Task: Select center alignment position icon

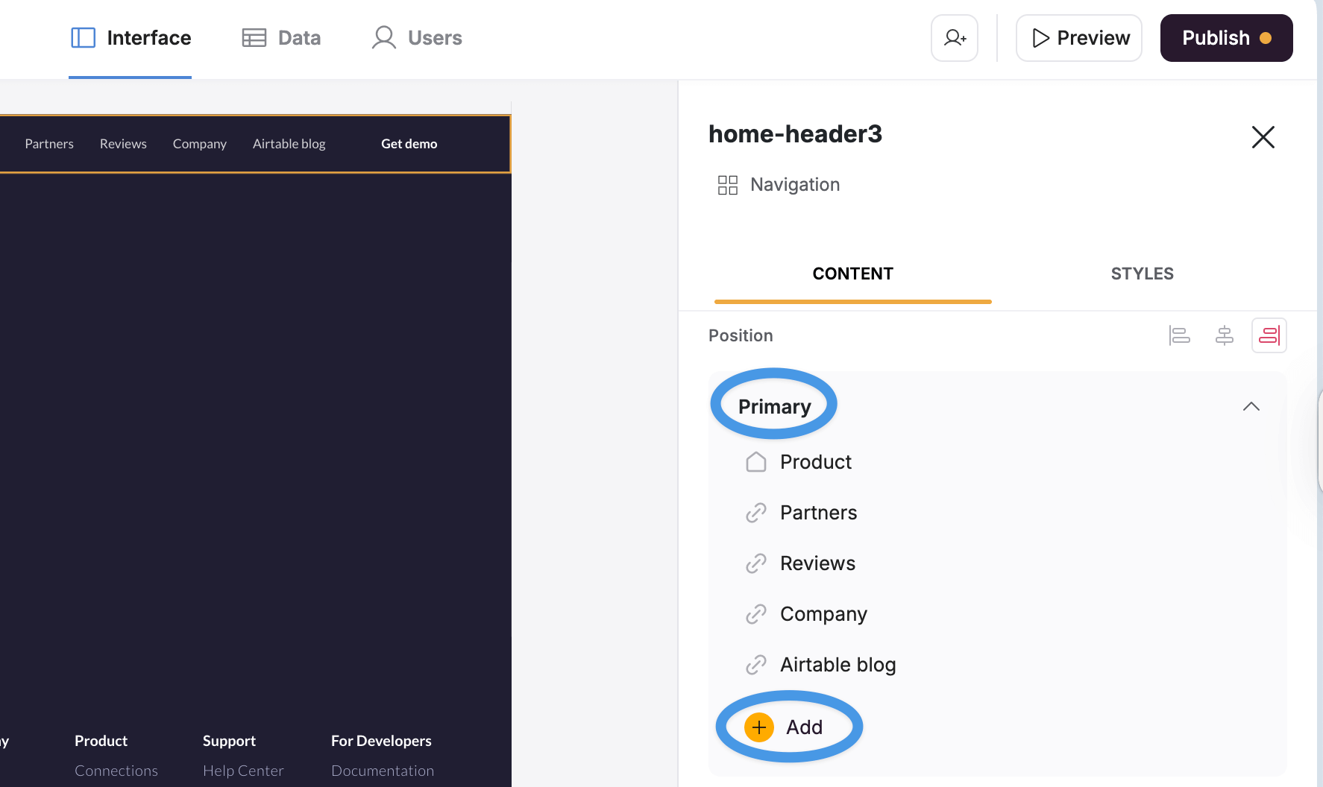Action: click(1224, 335)
